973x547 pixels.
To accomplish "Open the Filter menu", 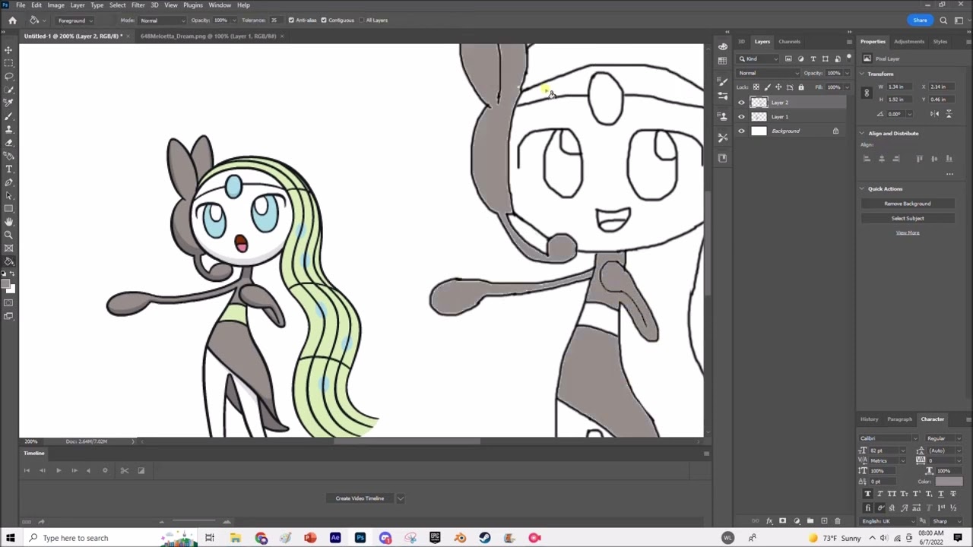I will 138,5.
